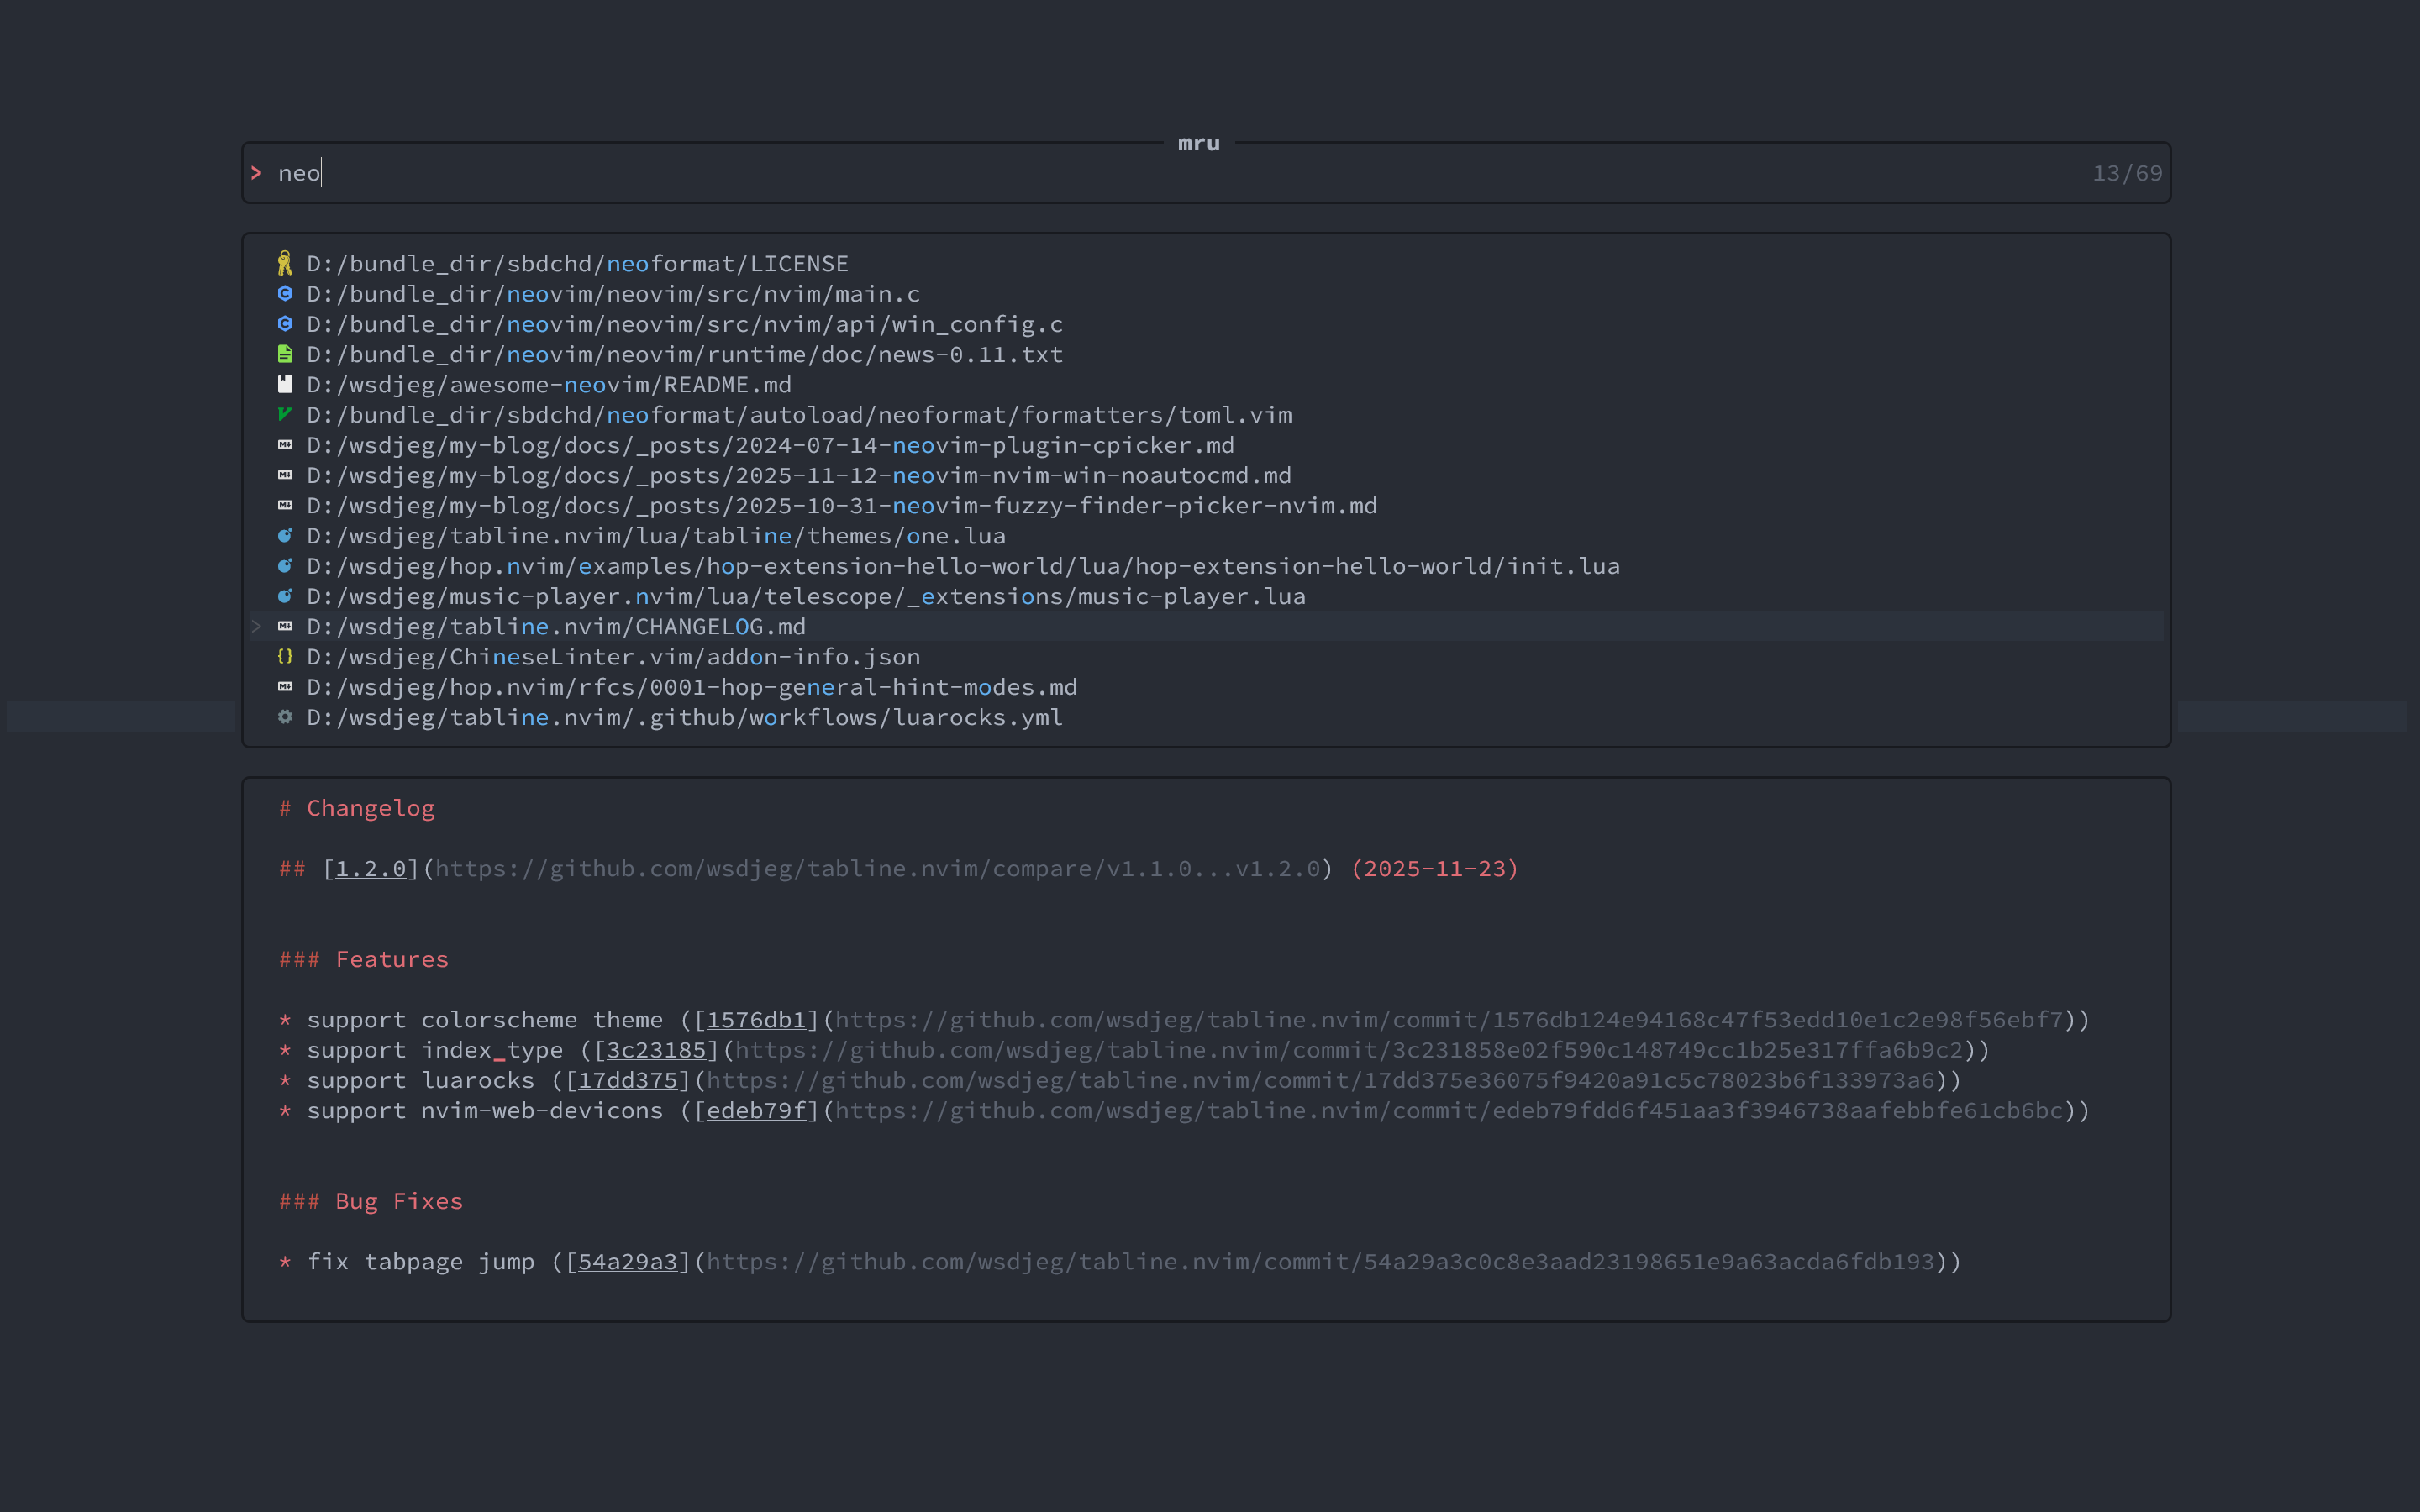Click the C icon beside win_config.c
Image resolution: width=2420 pixels, height=1512 pixels.
[x=285, y=324]
